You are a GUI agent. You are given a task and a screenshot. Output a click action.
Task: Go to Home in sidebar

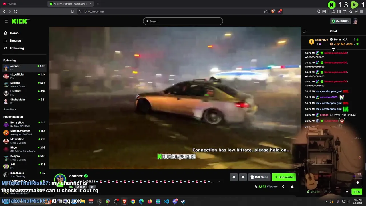[x=11, y=33]
